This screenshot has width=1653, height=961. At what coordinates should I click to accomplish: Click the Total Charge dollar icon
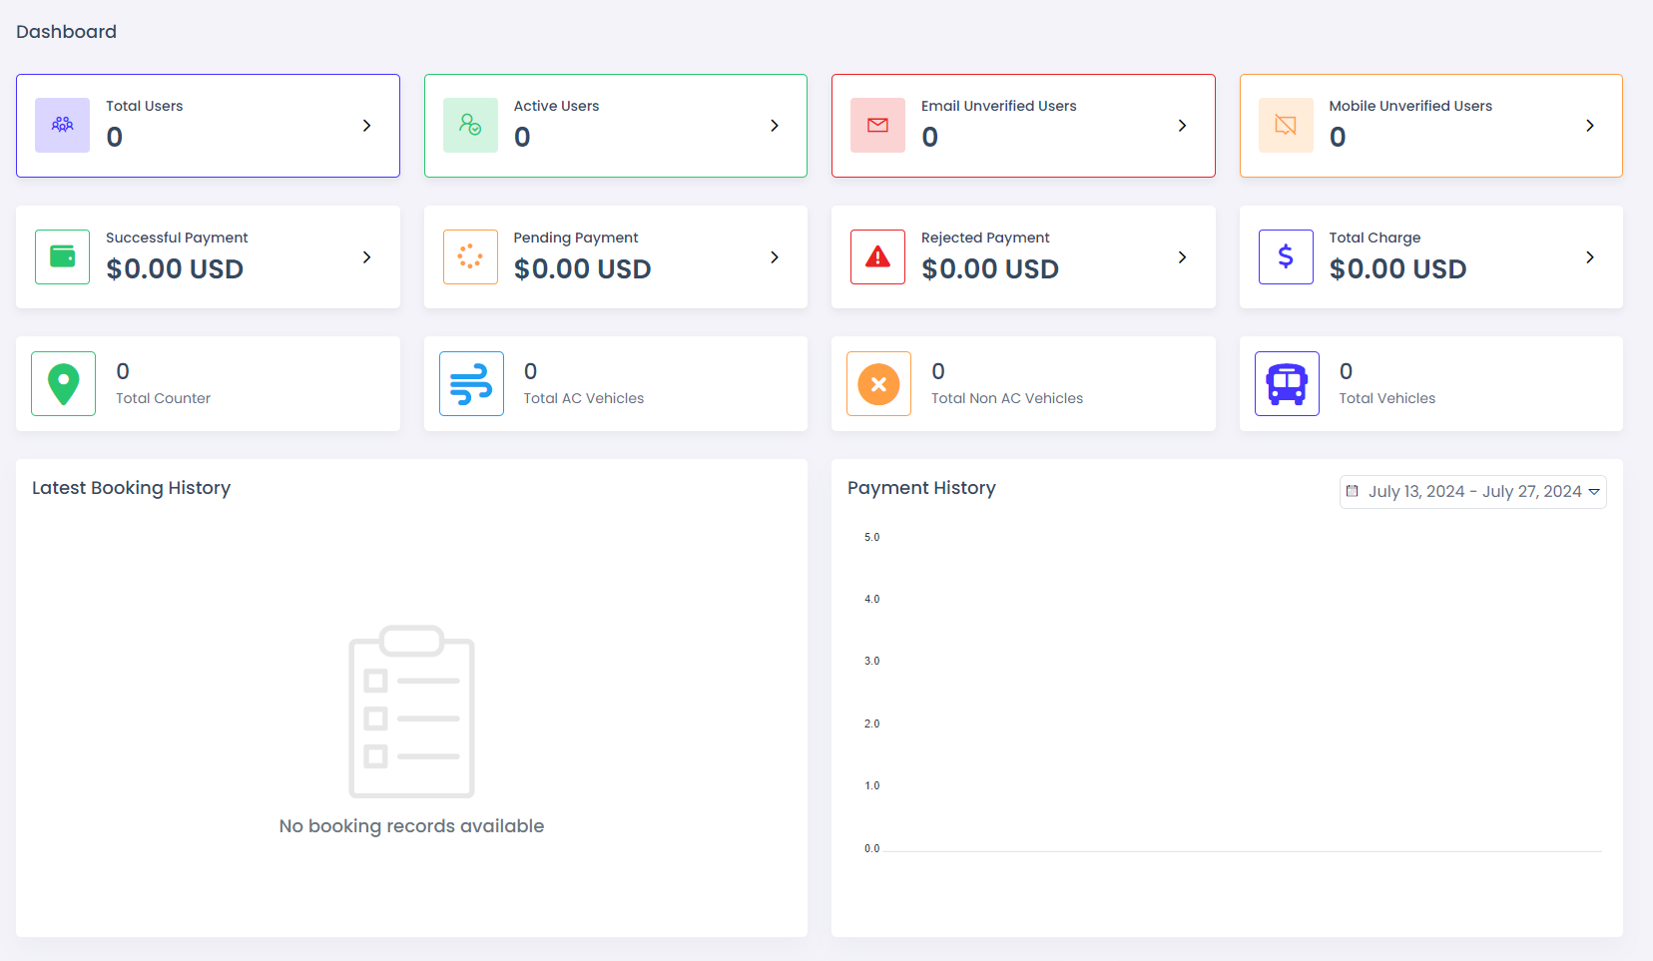coord(1286,256)
